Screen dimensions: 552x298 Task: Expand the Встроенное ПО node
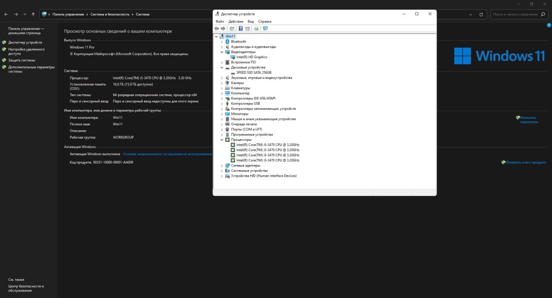pos(222,62)
